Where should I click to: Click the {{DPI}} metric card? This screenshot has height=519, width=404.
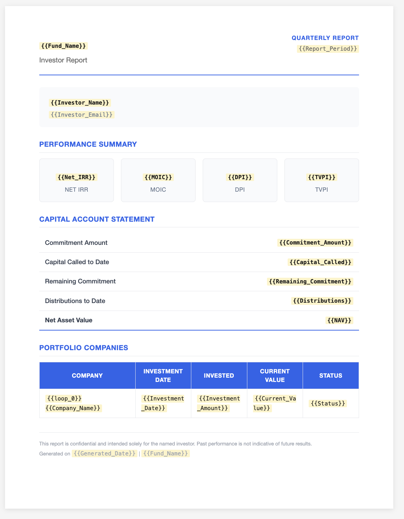click(240, 180)
